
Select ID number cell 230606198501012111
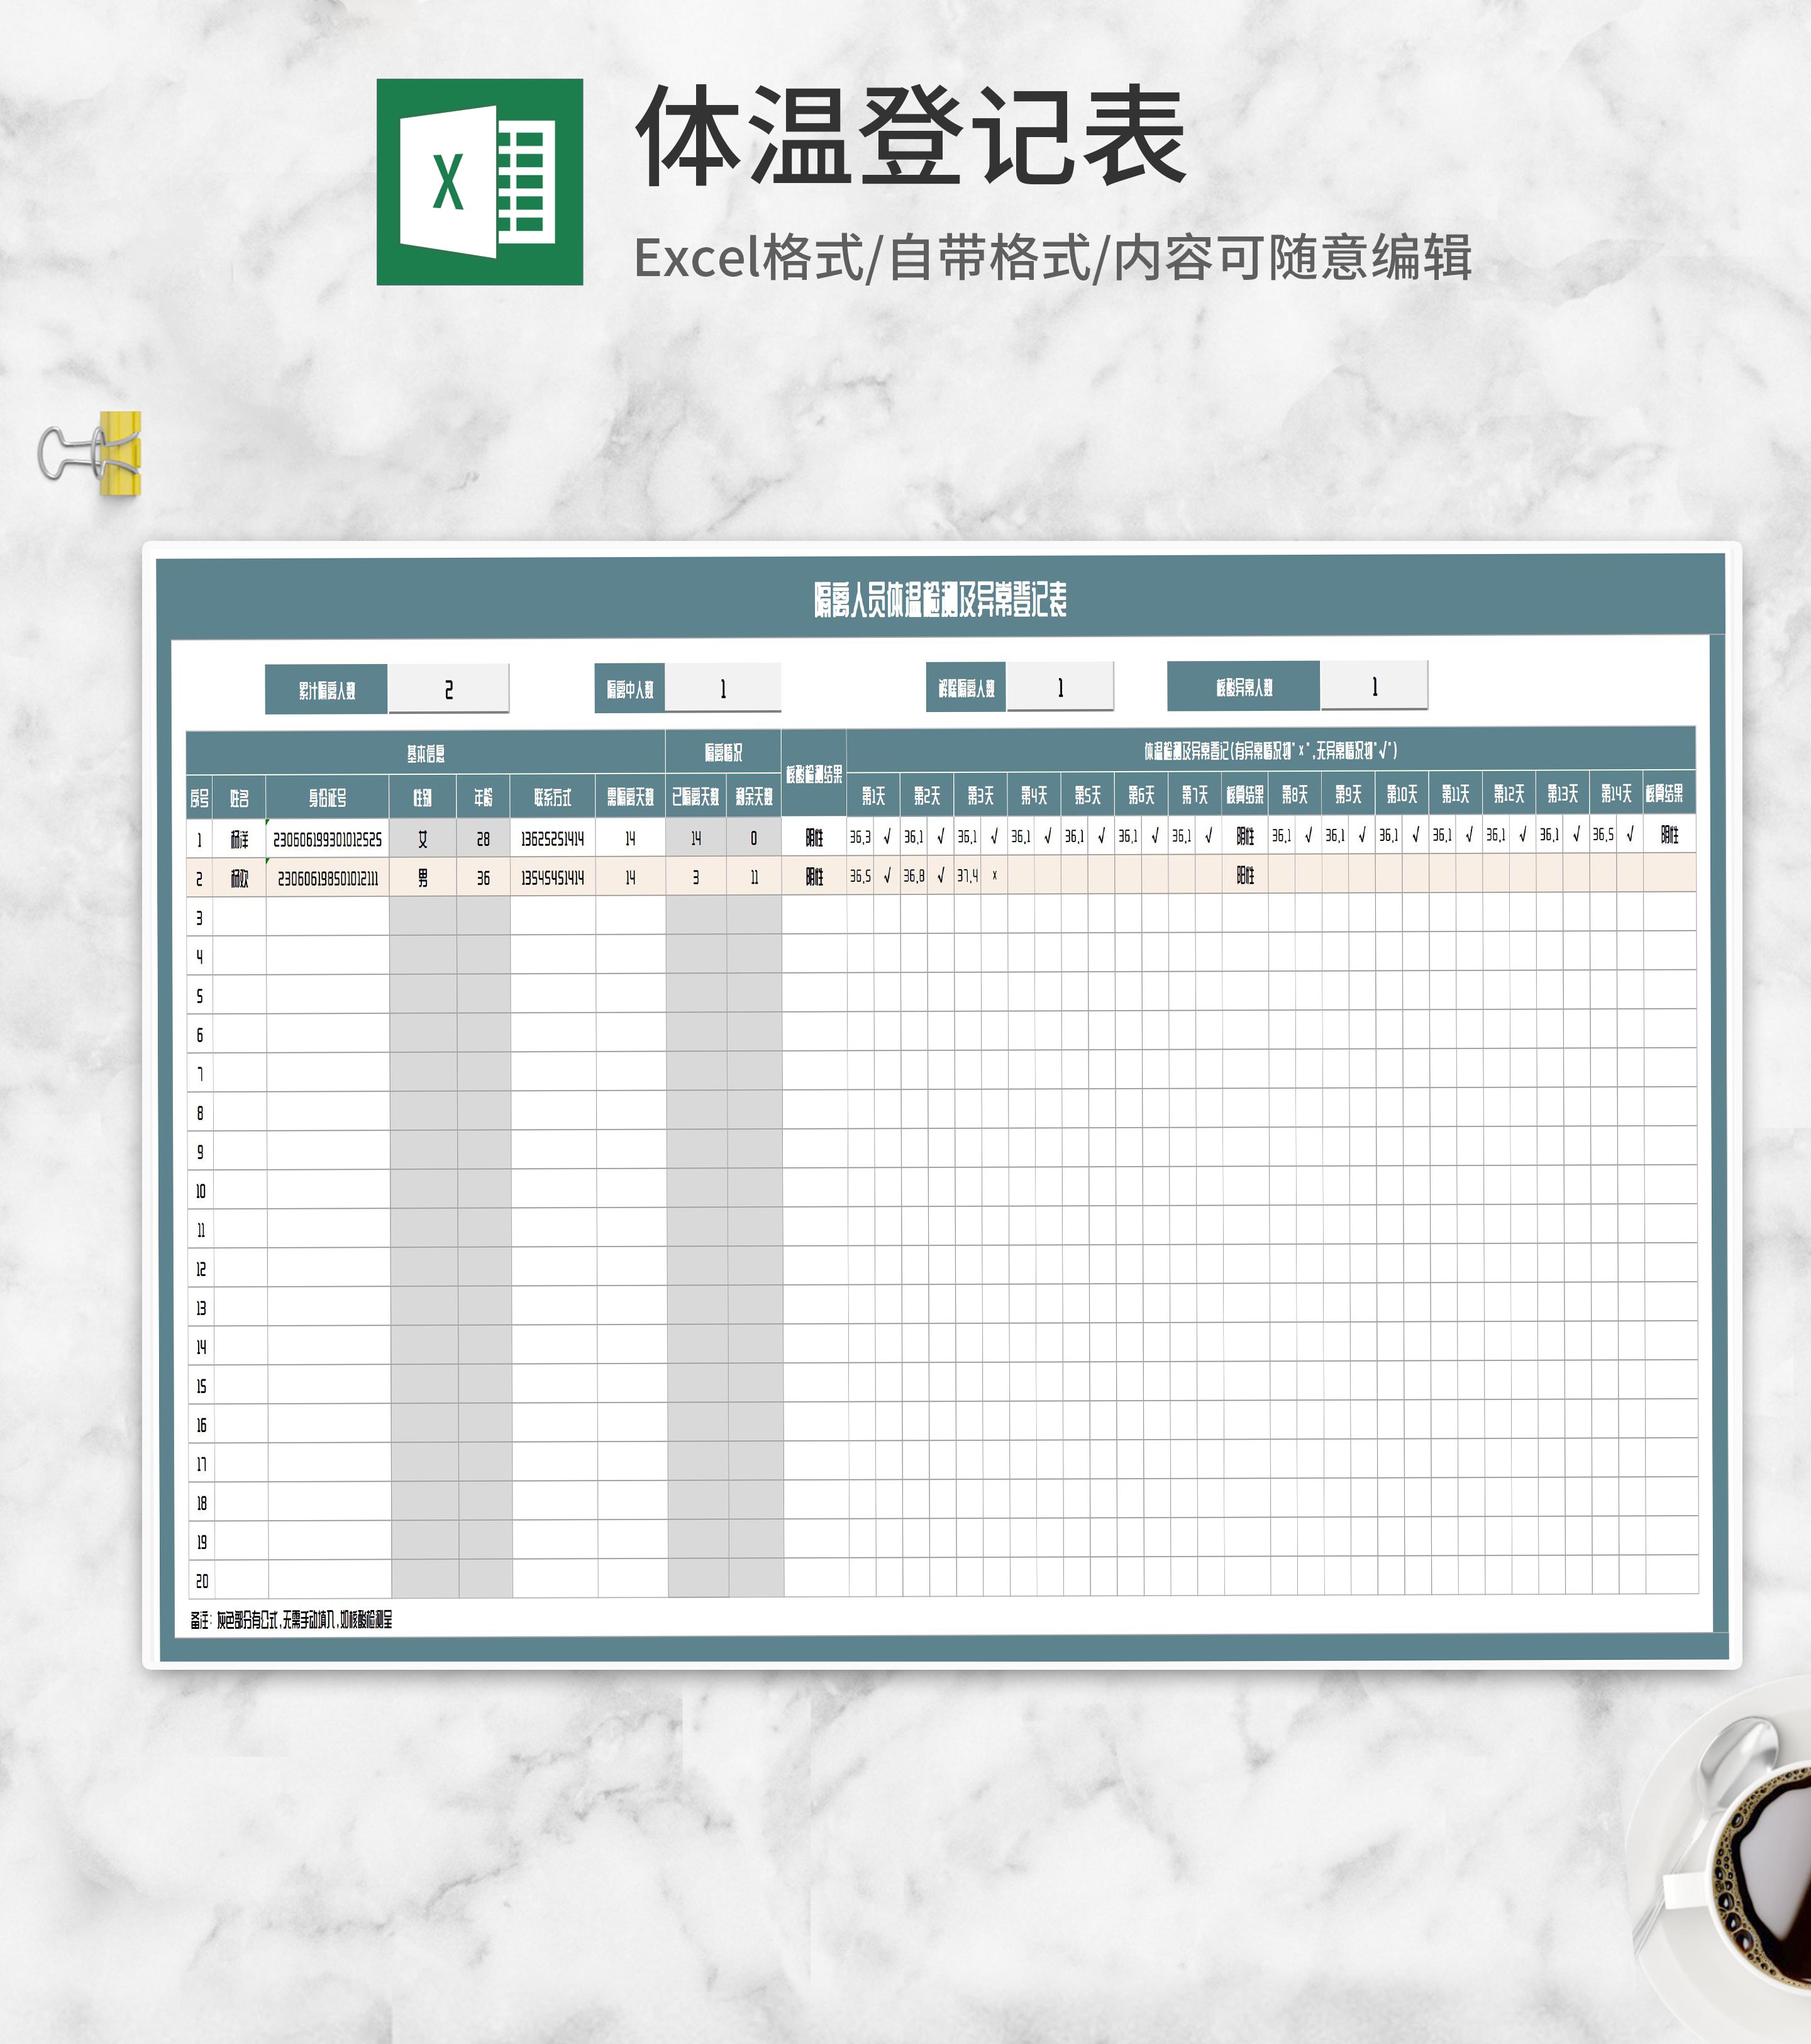click(x=327, y=878)
